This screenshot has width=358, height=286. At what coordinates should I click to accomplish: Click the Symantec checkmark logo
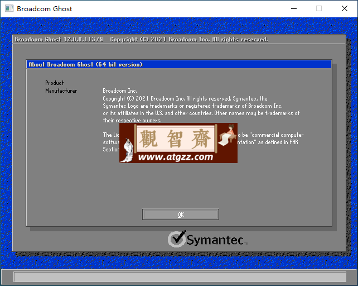coord(177,239)
